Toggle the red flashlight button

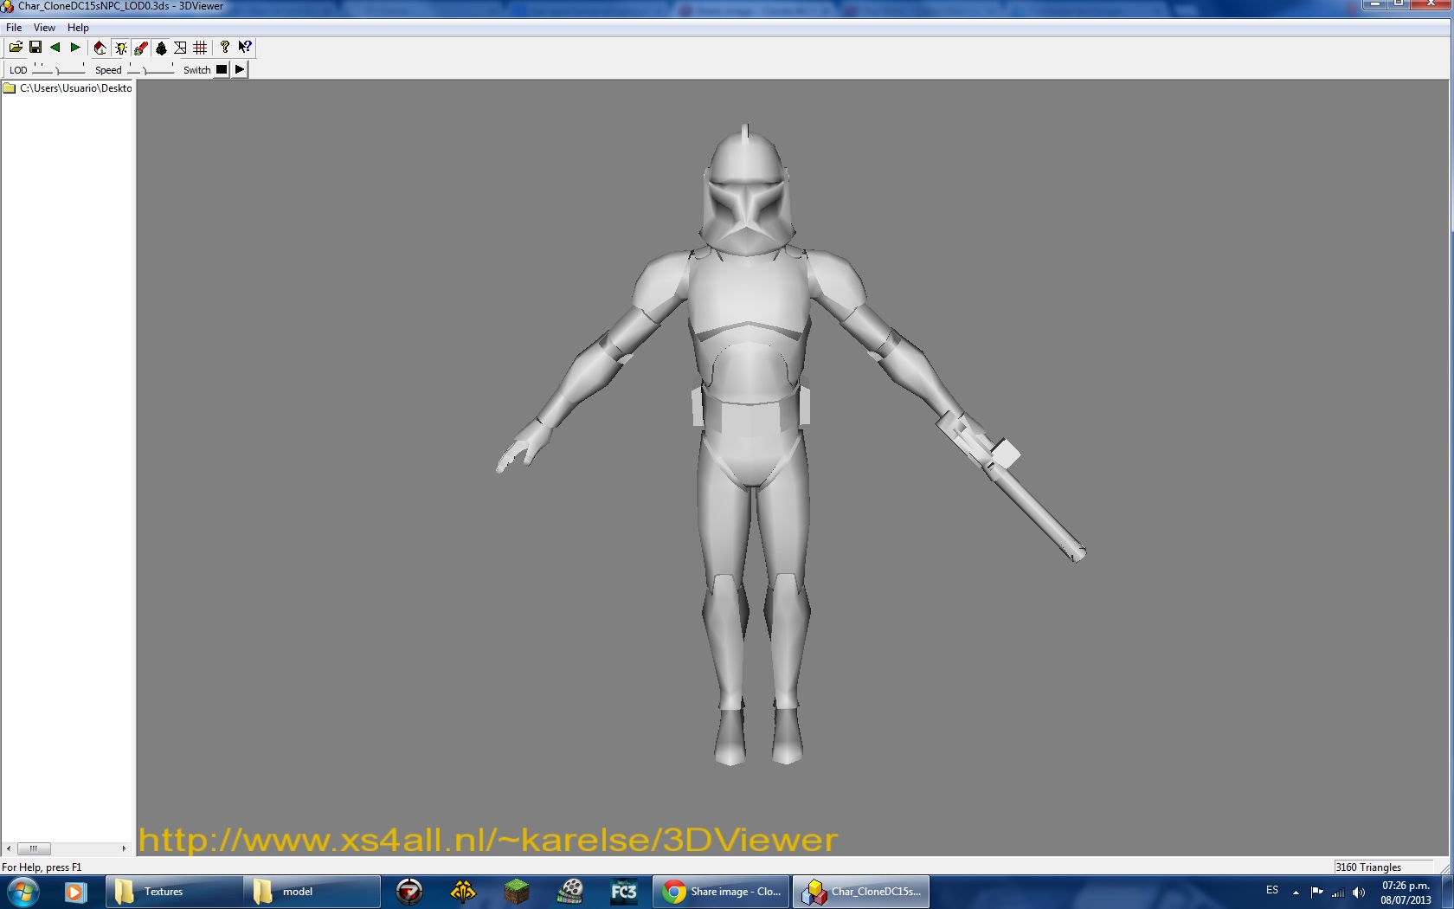click(x=140, y=48)
